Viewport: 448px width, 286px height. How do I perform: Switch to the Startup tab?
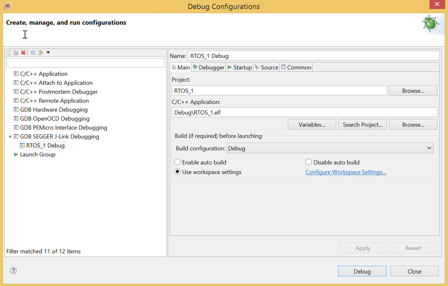239,67
